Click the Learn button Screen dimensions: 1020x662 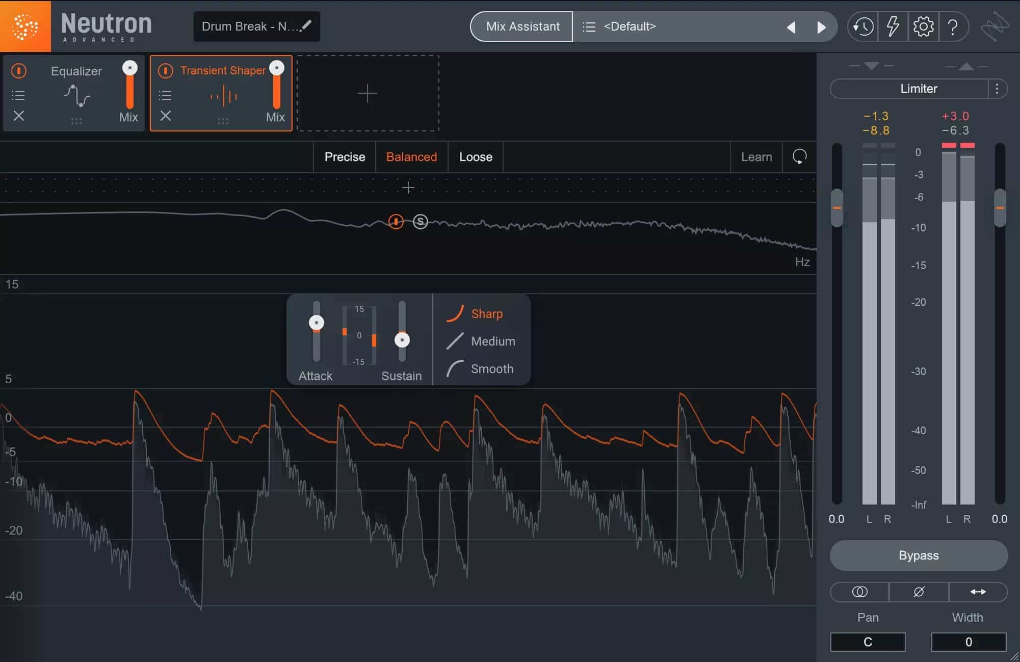(x=756, y=157)
